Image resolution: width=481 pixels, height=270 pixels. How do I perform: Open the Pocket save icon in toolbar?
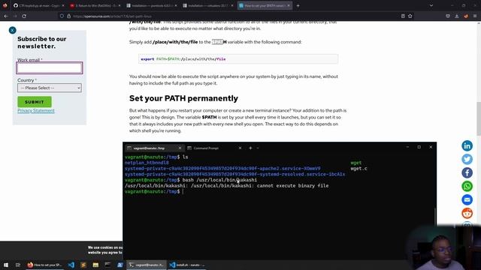448,16
